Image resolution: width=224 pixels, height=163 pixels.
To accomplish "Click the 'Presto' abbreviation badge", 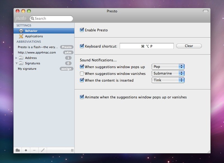I will click(x=67, y=47).
